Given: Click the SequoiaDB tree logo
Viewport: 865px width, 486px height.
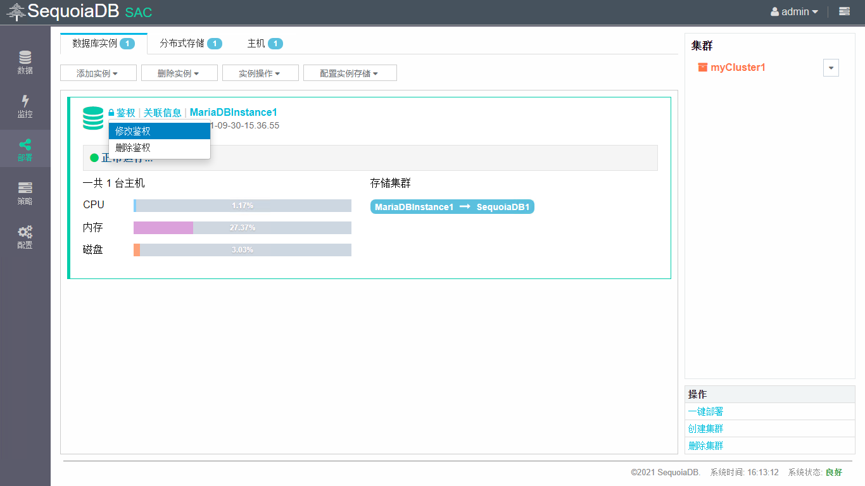Looking at the screenshot, I should (x=16, y=12).
